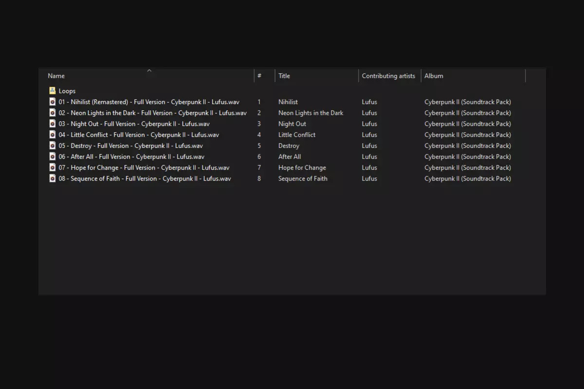Sort by the Name column header
The image size is (584, 389).
pos(56,76)
